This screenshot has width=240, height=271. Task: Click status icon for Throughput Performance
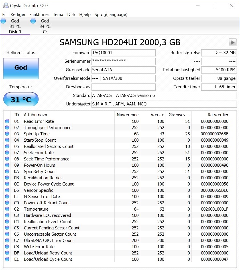7,127
